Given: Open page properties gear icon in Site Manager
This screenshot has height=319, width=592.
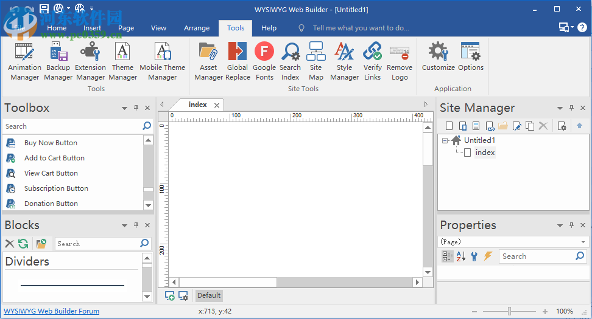Looking at the screenshot, I should pyautogui.click(x=562, y=126).
